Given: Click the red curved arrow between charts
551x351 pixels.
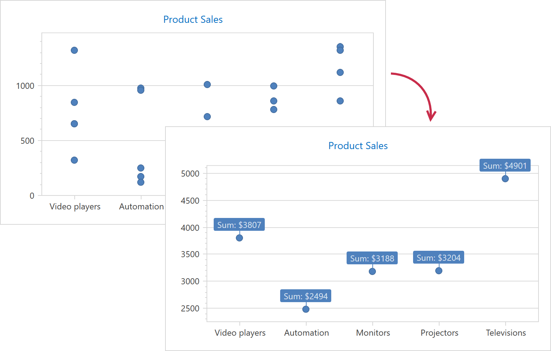Looking at the screenshot, I should (x=418, y=87).
